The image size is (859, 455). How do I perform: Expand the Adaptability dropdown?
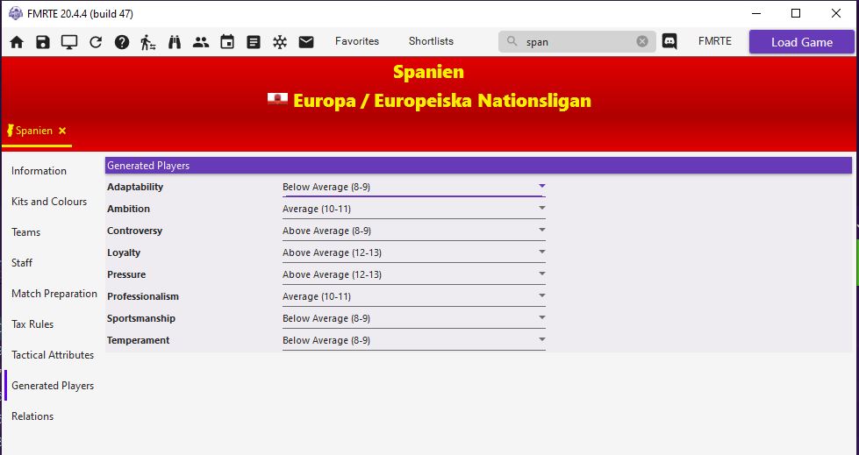coord(541,186)
